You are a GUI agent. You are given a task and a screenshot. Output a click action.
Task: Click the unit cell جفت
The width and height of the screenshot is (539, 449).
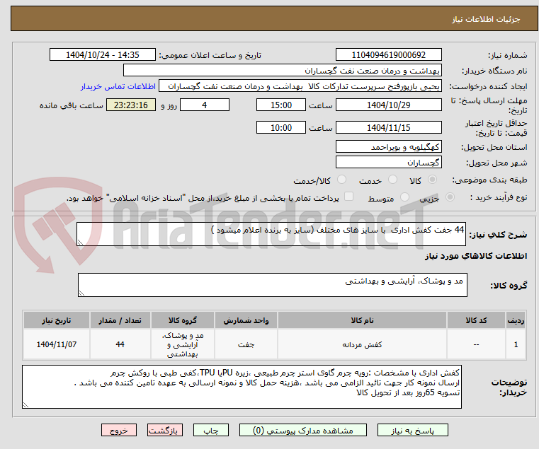coord(246,344)
